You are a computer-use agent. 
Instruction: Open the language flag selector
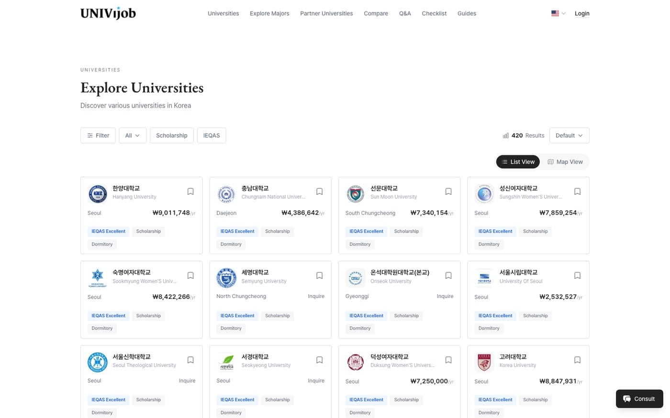(x=558, y=13)
